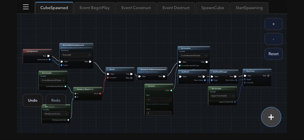This screenshot has width=304, height=140.
Task: Click Exec input pin on Bind OnMaxCubeSpawned node
Action: tap(62, 61)
